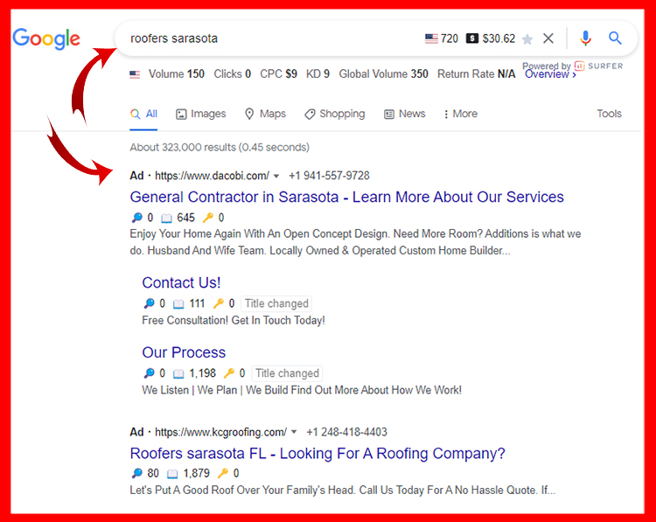Open the More search options menu
Viewport: 656px width, 522px height.
tap(460, 114)
